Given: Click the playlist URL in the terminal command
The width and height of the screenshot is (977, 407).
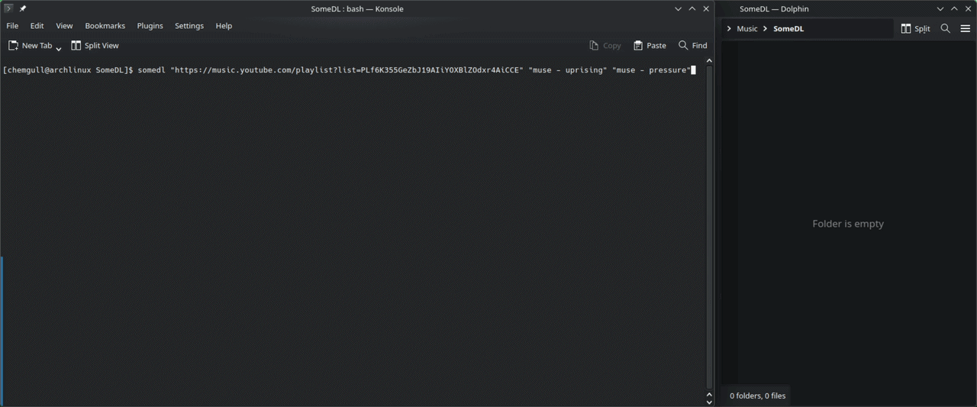Looking at the screenshot, I should pyautogui.click(x=347, y=70).
